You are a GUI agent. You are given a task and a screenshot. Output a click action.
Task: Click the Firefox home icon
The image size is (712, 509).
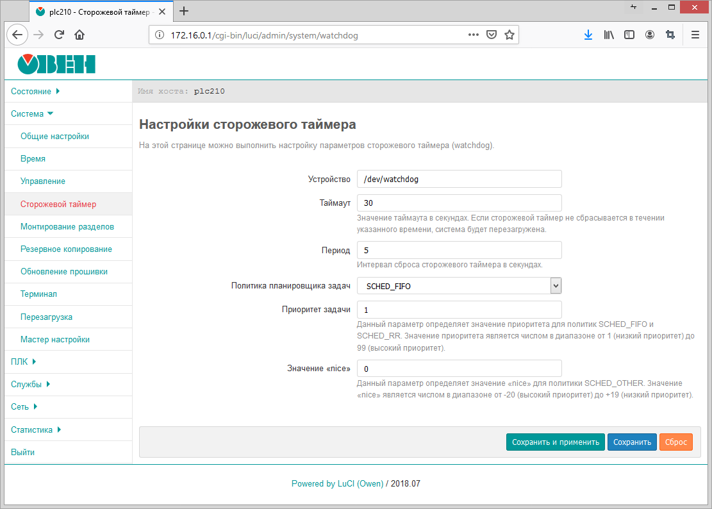79,35
